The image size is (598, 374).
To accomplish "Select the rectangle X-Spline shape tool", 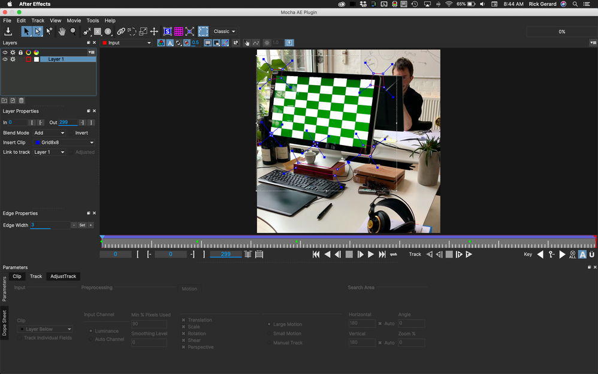I will 98,31.
